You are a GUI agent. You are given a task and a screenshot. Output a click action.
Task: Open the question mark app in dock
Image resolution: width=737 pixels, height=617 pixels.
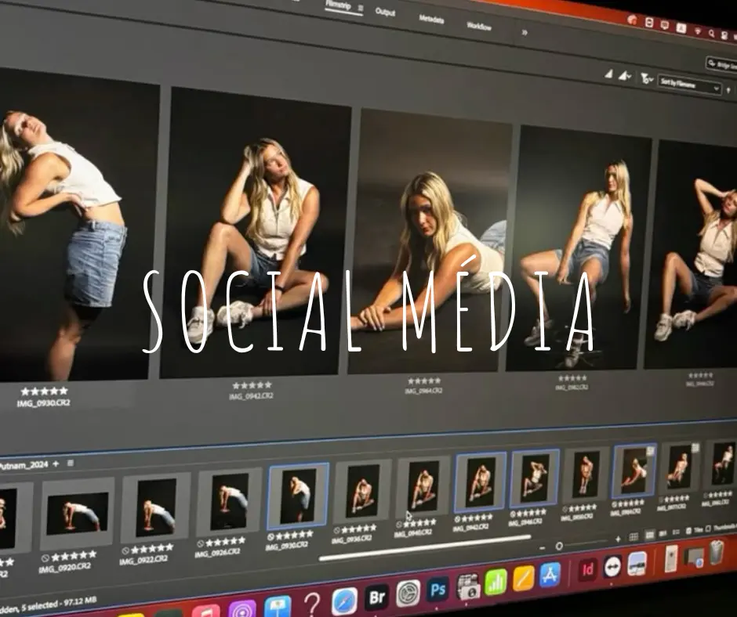pos(312,604)
